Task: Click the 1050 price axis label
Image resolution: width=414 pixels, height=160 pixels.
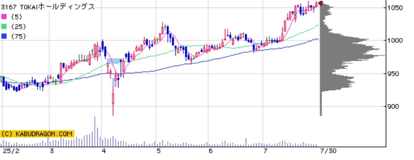Action: [x=395, y=8]
